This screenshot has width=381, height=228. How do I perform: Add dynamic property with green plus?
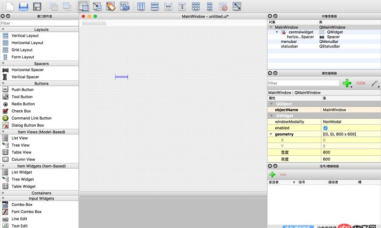[x=347, y=83]
